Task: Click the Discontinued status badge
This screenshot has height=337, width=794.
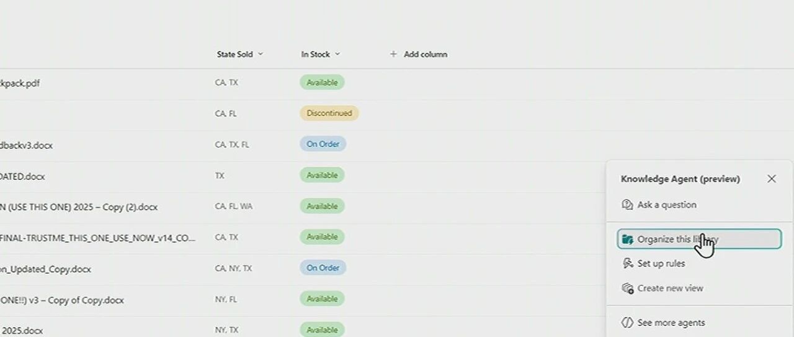Action: (x=329, y=114)
